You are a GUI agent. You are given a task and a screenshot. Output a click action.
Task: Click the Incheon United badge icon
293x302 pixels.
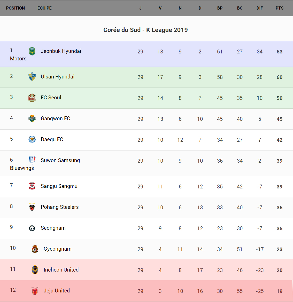(x=35, y=270)
